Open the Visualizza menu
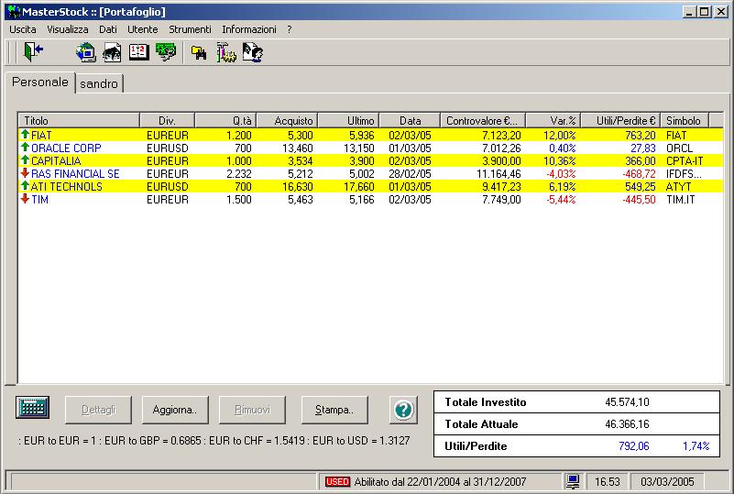This screenshot has width=734, height=494. (x=68, y=29)
